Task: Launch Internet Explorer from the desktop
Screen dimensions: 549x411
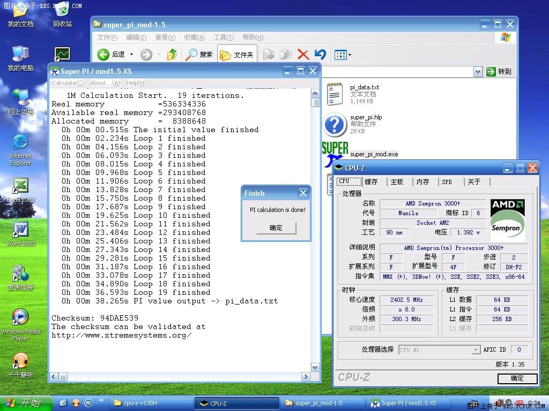Action: click(x=21, y=150)
